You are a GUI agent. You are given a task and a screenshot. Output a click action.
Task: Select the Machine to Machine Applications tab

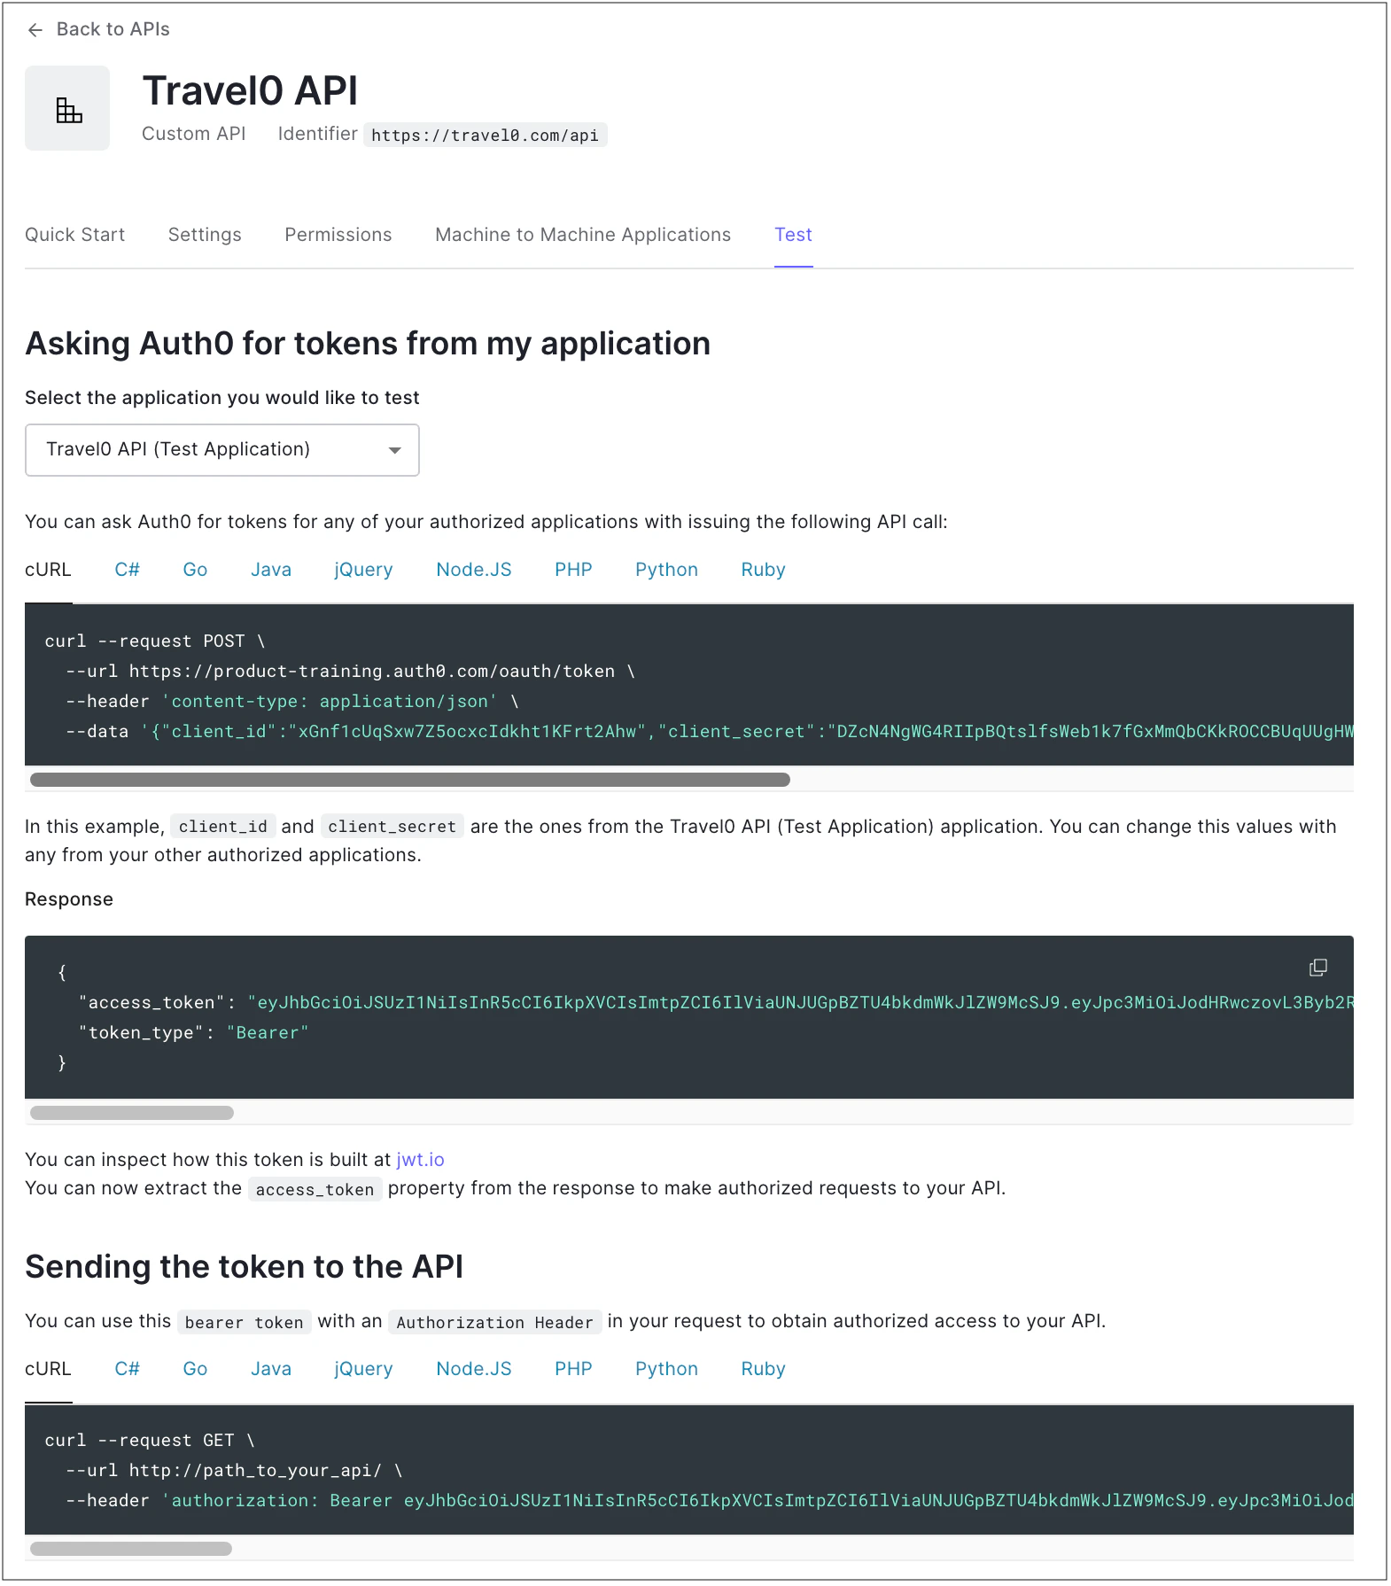click(x=582, y=234)
